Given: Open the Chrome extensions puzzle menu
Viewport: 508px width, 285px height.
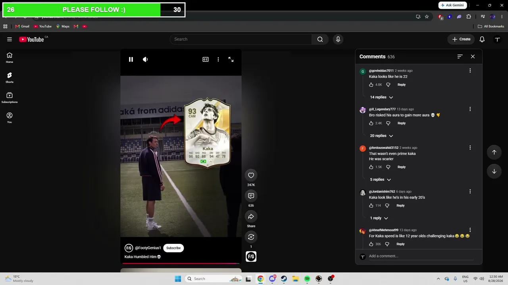Looking at the screenshot, I should click(469, 17).
